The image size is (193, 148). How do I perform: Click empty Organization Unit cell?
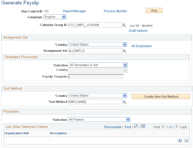click(27, 140)
